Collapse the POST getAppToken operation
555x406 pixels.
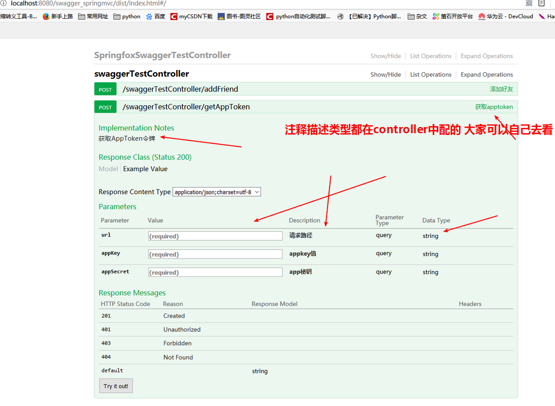[186, 107]
